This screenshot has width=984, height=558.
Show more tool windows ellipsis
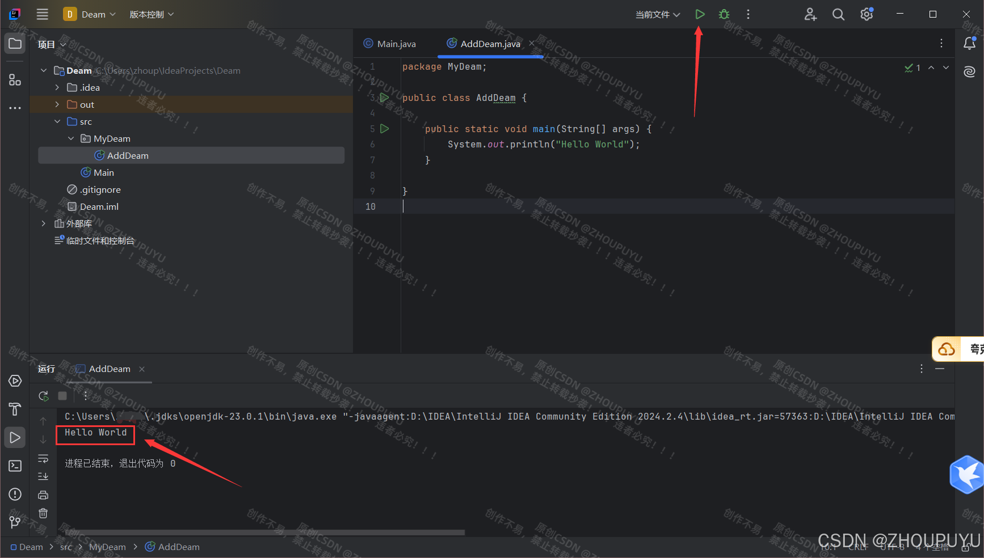coord(15,108)
